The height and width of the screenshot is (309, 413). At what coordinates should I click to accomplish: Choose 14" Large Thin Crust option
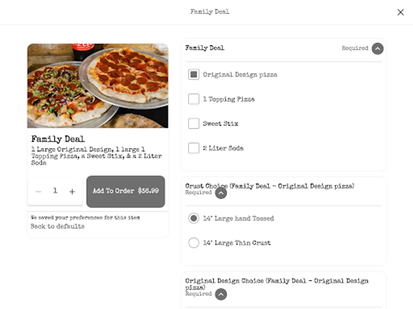coord(194,243)
